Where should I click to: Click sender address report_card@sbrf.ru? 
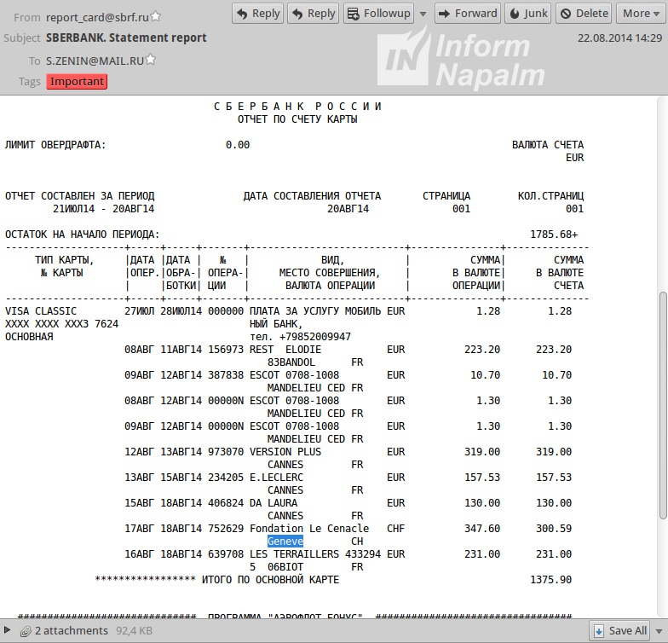(x=96, y=17)
